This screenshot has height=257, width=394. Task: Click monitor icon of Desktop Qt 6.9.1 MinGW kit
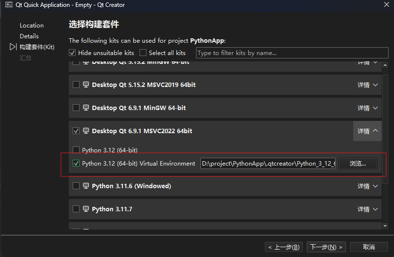pos(86,108)
